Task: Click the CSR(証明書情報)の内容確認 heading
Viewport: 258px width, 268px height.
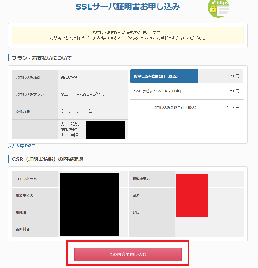Action: click(47, 159)
